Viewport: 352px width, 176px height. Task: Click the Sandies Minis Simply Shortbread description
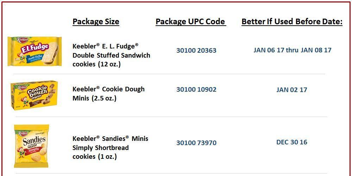pyautogui.click(x=110, y=148)
